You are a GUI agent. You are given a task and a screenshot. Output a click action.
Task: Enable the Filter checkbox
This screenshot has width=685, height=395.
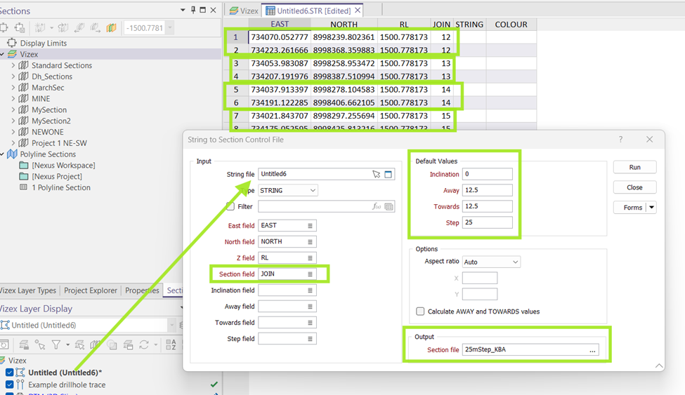point(230,206)
